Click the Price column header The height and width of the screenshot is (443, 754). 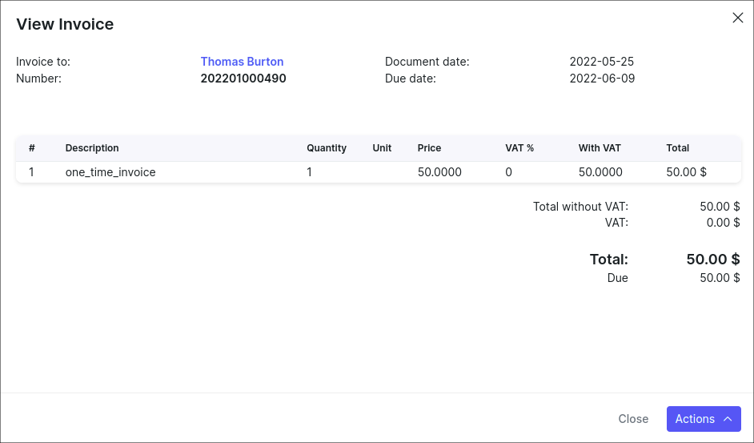(x=429, y=148)
